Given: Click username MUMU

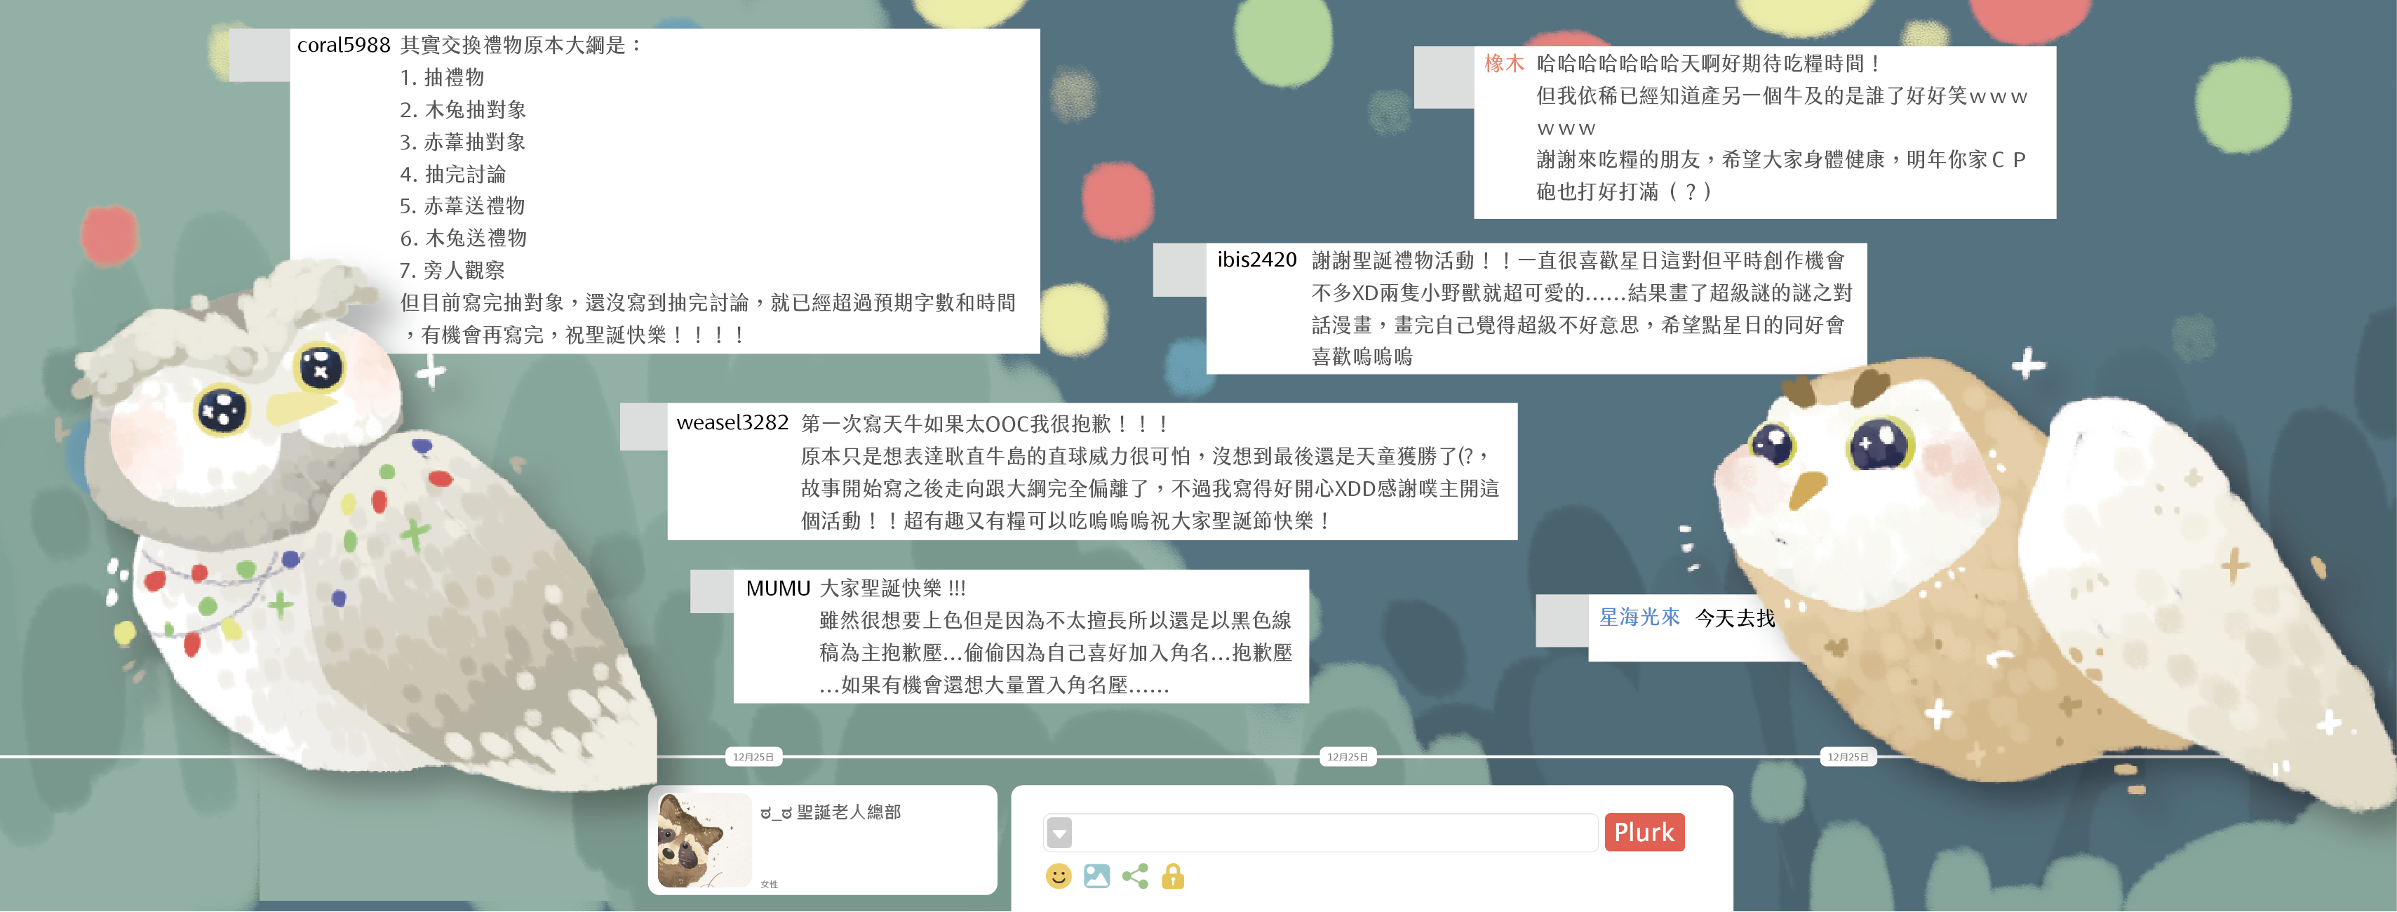Looking at the screenshot, I should [x=778, y=588].
